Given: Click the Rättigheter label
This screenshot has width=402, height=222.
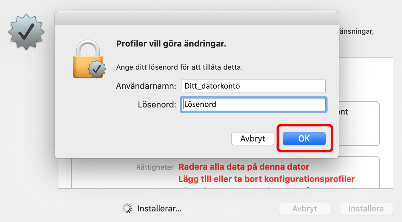Looking at the screenshot, I should point(155,167).
